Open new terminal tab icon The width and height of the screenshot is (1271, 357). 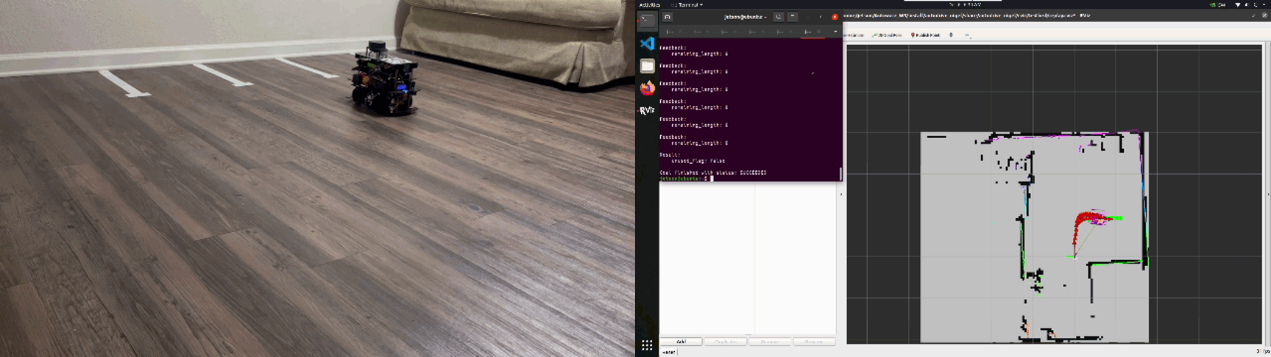pyautogui.click(x=667, y=17)
